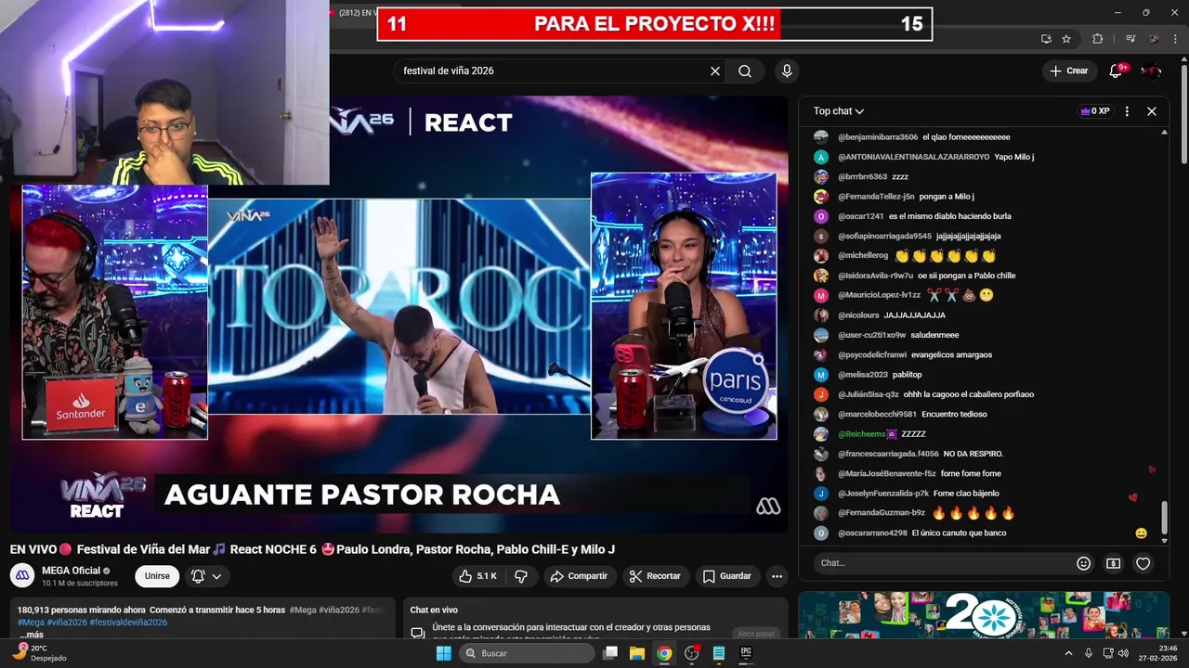This screenshot has width=1189, height=668.
Task: Open the Chrome profile avatar
Action: [x=1154, y=39]
